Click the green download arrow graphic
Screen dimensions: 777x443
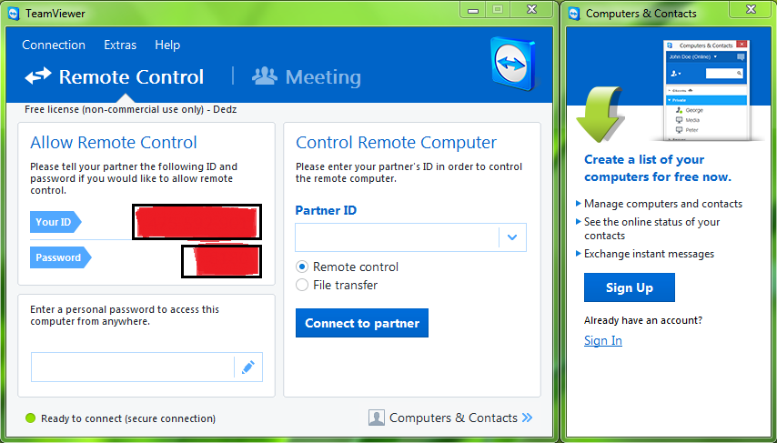click(599, 115)
